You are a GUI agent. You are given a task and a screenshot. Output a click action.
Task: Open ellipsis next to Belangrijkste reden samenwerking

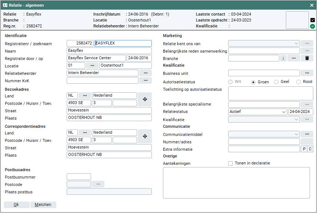[x=307, y=51]
